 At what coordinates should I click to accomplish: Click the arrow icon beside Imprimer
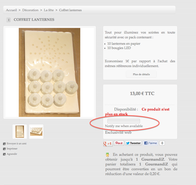(4, 149)
